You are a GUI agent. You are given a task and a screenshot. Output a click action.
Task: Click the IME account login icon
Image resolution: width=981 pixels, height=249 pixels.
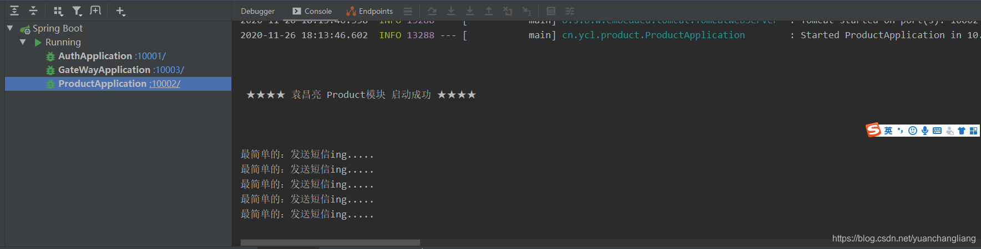[949, 131]
